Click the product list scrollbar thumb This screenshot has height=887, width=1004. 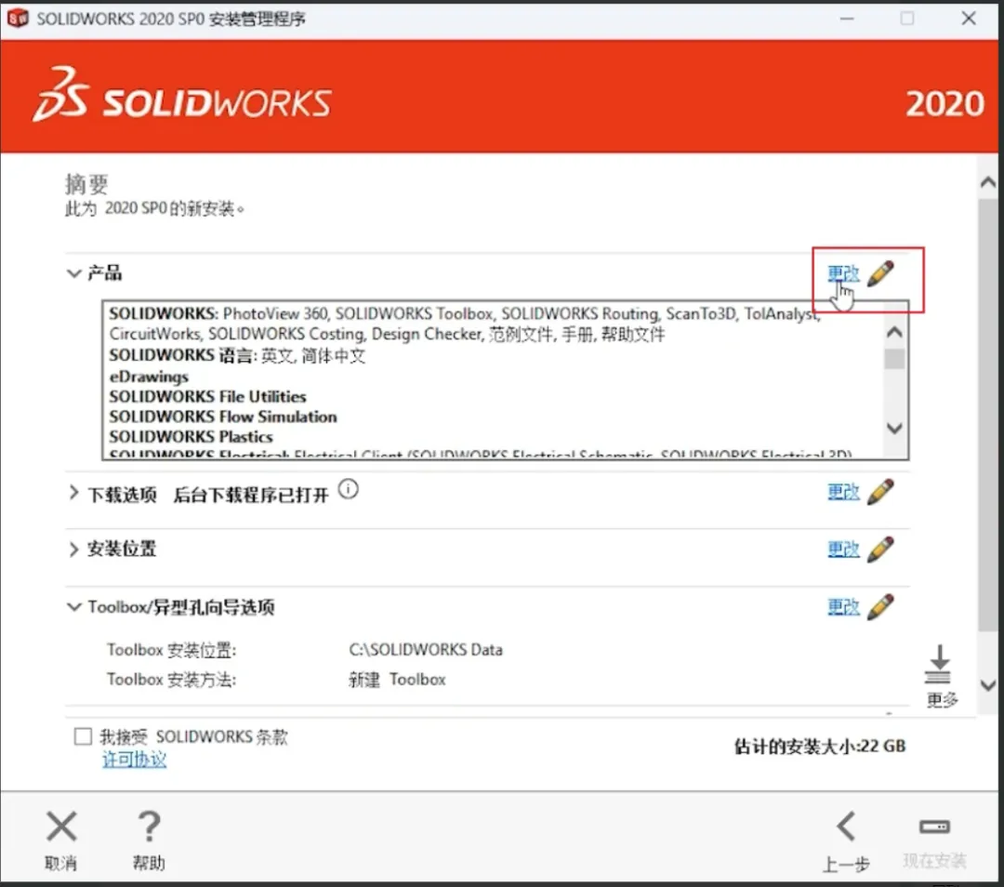click(x=894, y=359)
